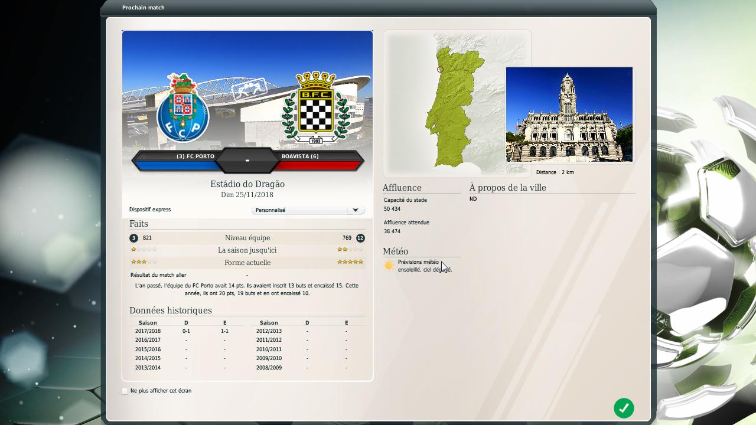Viewport: 756px width, 425px height.
Task: Click the Boavista rank badge 12
Action: coord(360,238)
